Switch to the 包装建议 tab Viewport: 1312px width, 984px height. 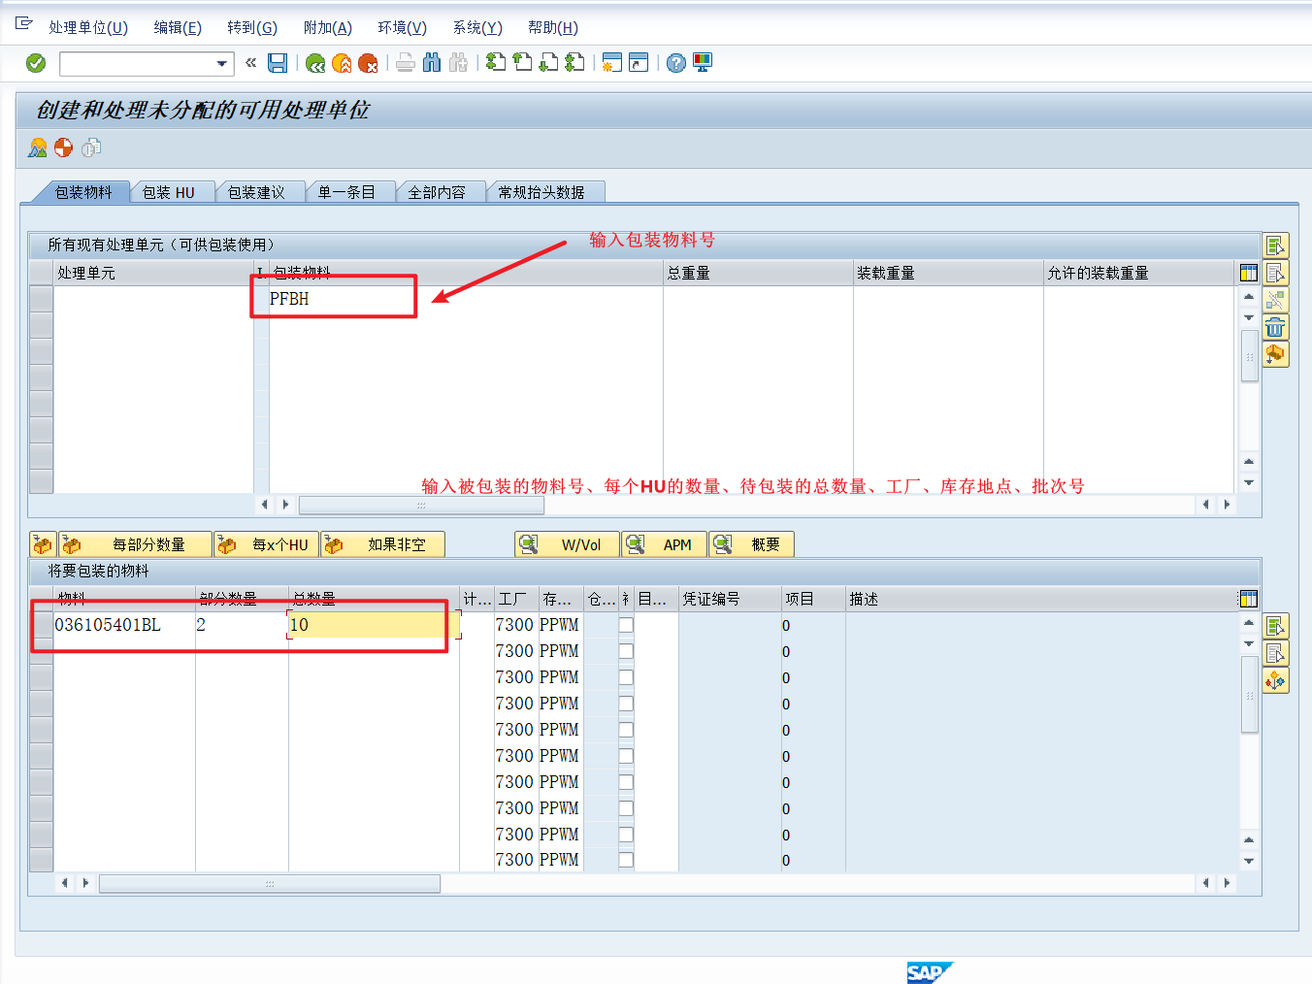(x=257, y=192)
